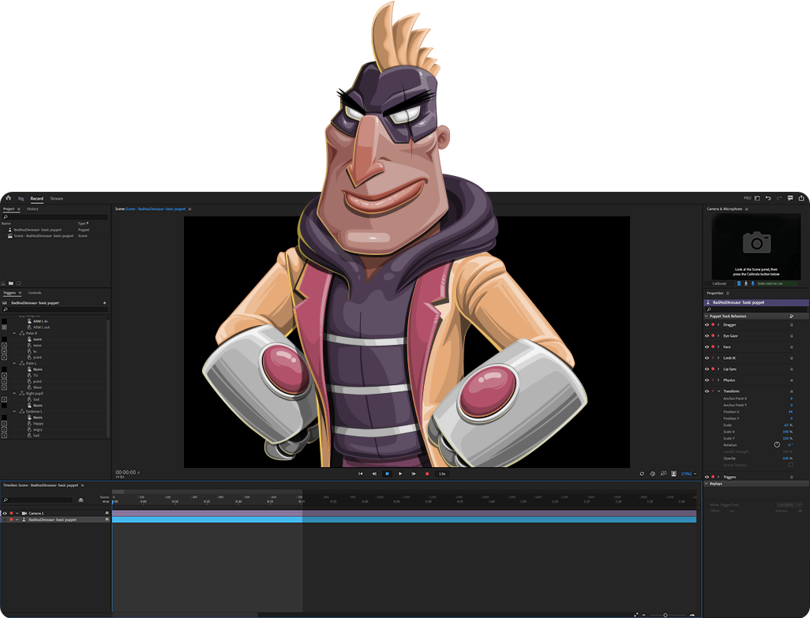Click the plus icon to add a new trigger

pyautogui.click(x=103, y=302)
